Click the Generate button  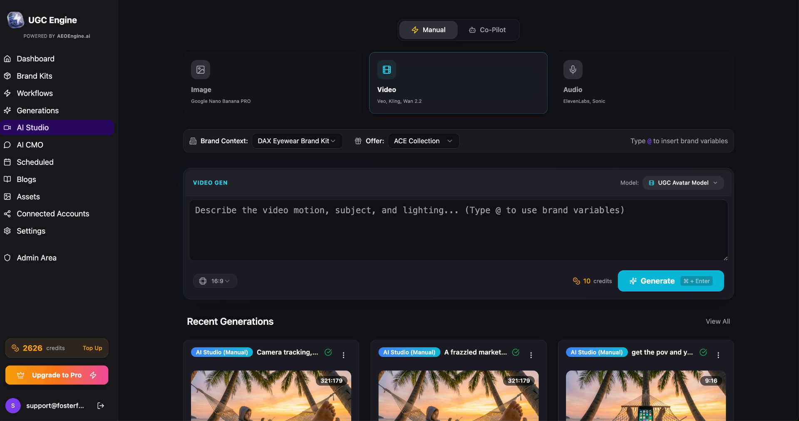coord(670,281)
